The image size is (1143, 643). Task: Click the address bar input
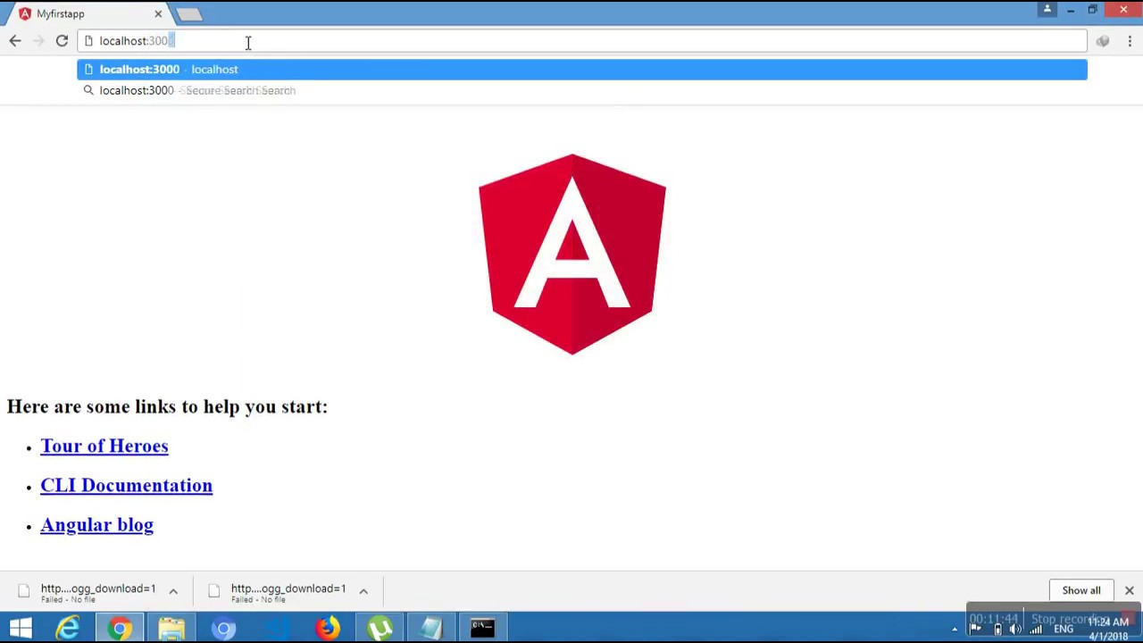click(x=582, y=41)
